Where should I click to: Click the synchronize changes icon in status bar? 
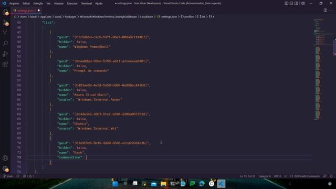18,176
